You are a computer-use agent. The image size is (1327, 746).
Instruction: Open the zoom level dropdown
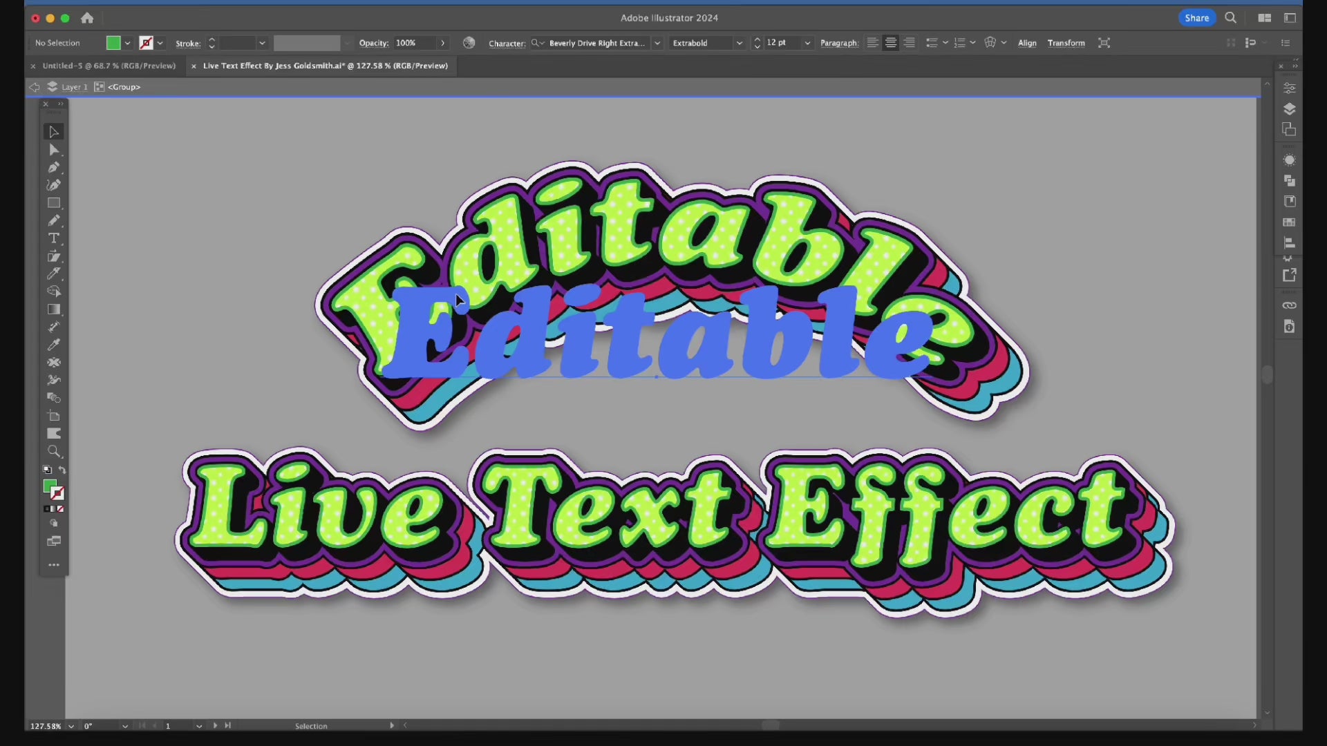point(70,726)
